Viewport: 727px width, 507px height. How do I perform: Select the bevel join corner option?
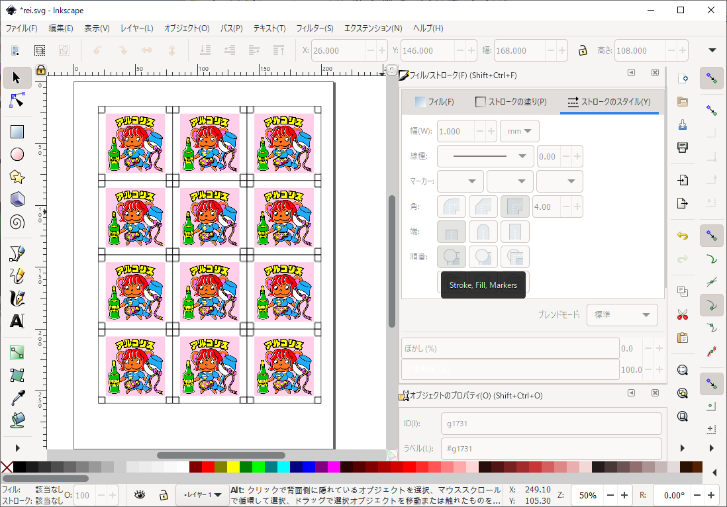point(483,207)
